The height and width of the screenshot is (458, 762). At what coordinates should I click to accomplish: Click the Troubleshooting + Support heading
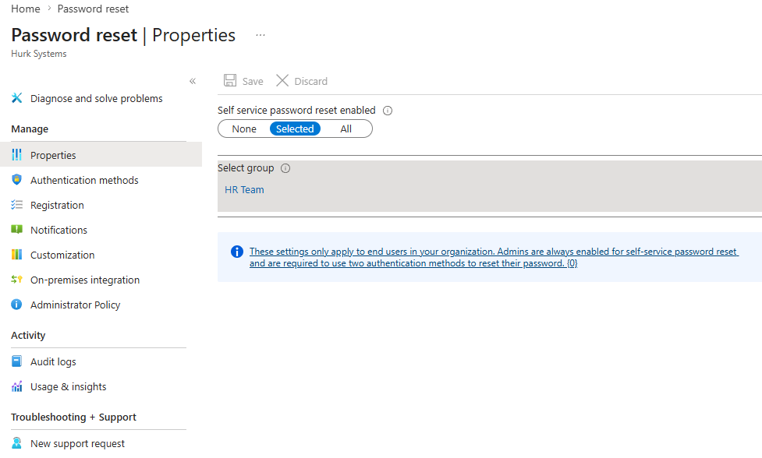74,417
